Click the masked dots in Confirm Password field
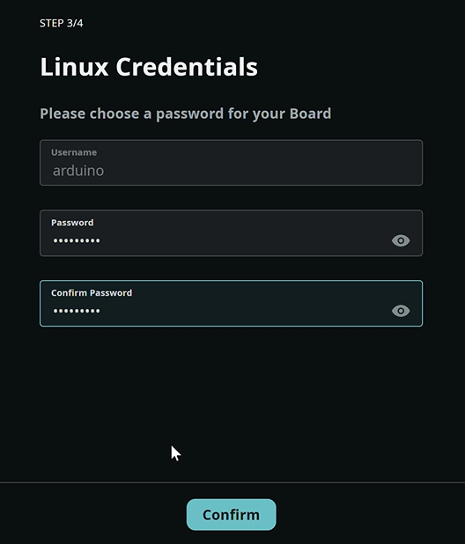 pyautogui.click(x=77, y=311)
